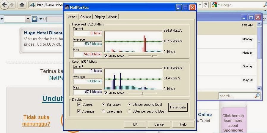This screenshot has width=267, height=133.
Task: Switch to the Graph tab
Action: point(72,16)
